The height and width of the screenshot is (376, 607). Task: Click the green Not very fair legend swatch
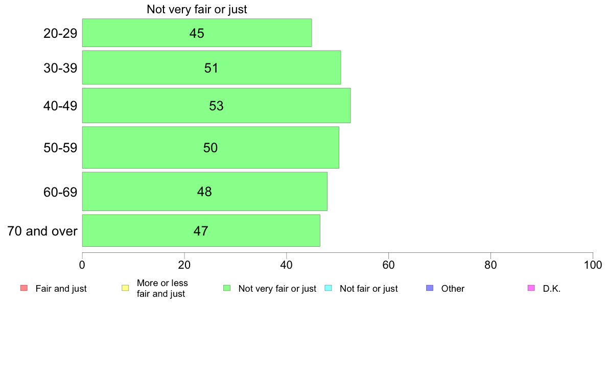pos(227,288)
